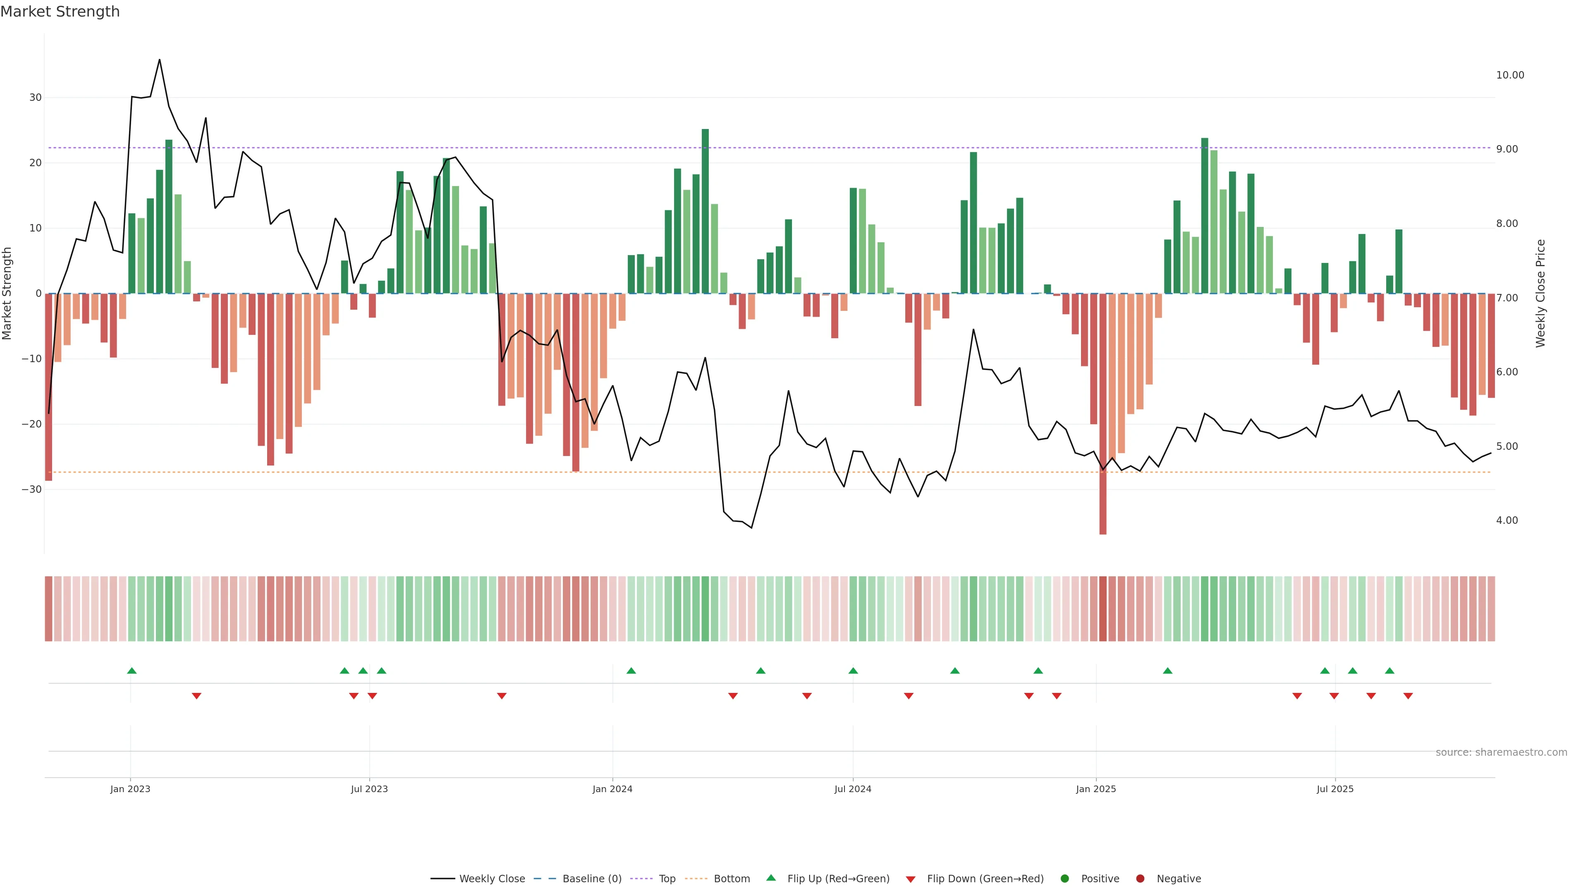Click the Positive green circle legend icon
This screenshot has width=1588, height=893.
click(x=1064, y=879)
